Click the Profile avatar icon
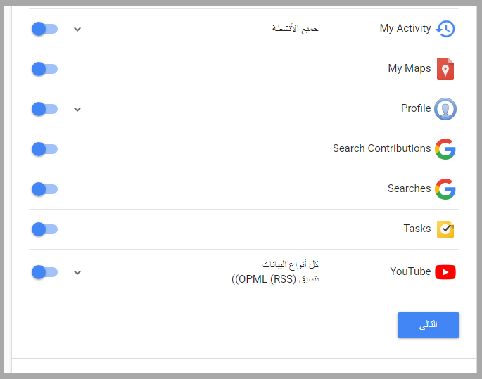Viewport: 482px width, 379px height. coord(445,109)
